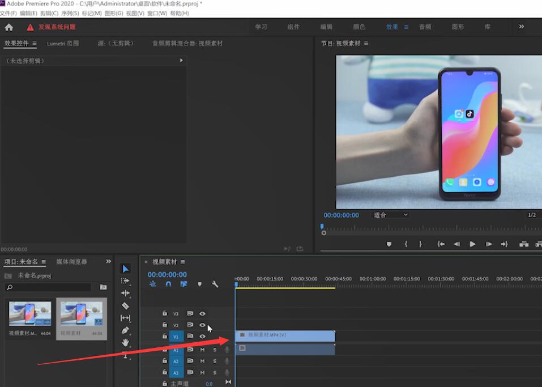542x387 pixels.
Task: Show hidden Project panel tabs chevrons
Action: (109, 261)
